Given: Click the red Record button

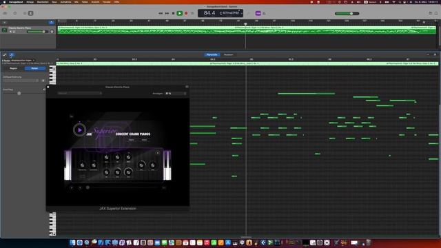Looking at the screenshot, I should [x=186, y=13].
